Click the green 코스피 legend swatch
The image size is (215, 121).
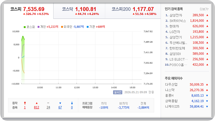coord(25,27)
